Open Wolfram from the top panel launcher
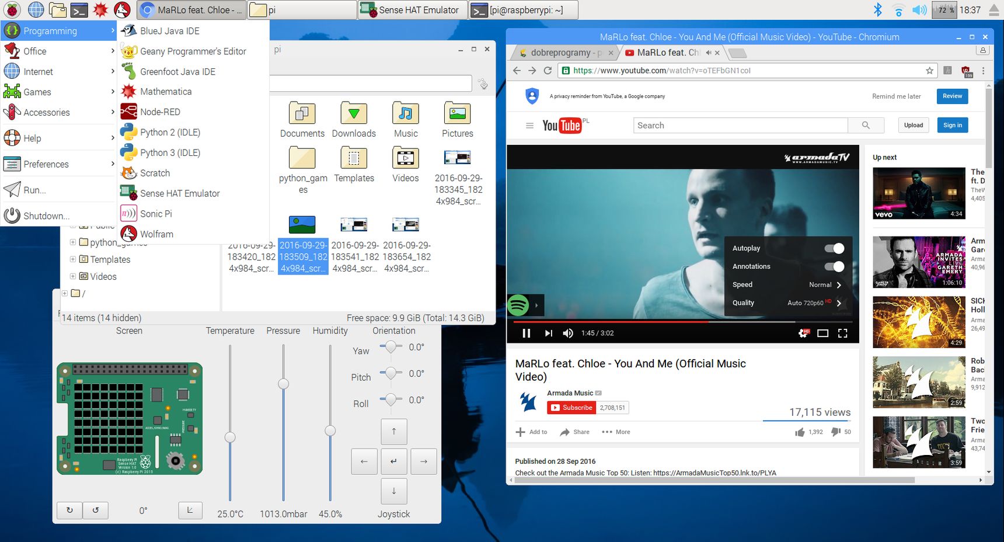Viewport: 1004px width, 542px height. [x=122, y=10]
